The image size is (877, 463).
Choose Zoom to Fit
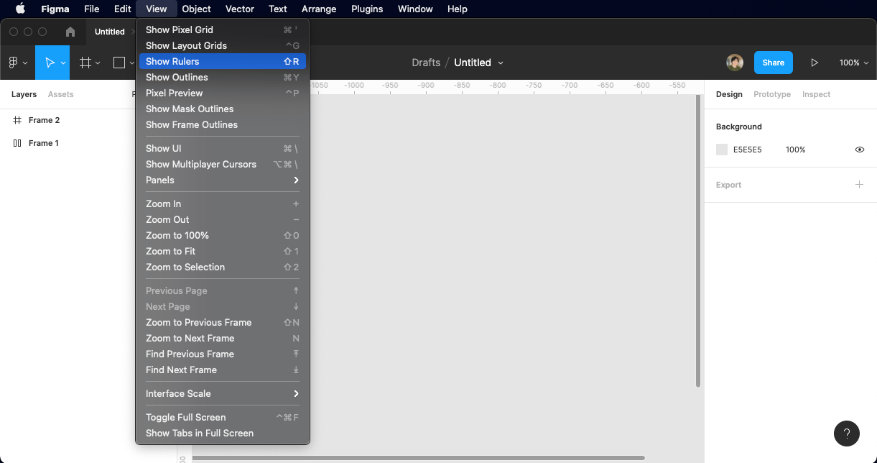tap(223, 251)
